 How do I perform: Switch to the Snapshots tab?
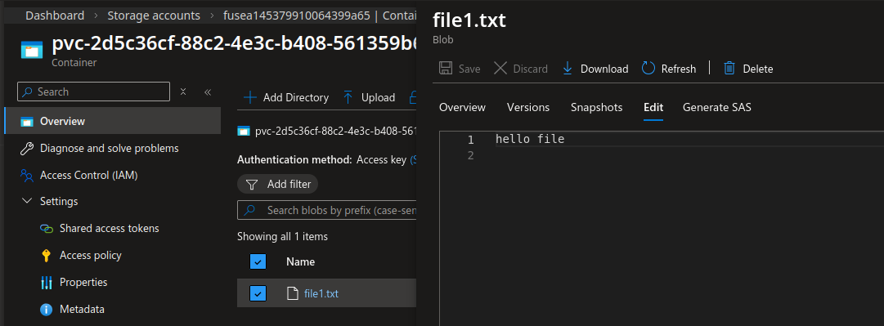(x=596, y=107)
